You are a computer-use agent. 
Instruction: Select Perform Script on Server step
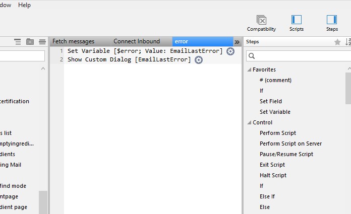(290, 144)
